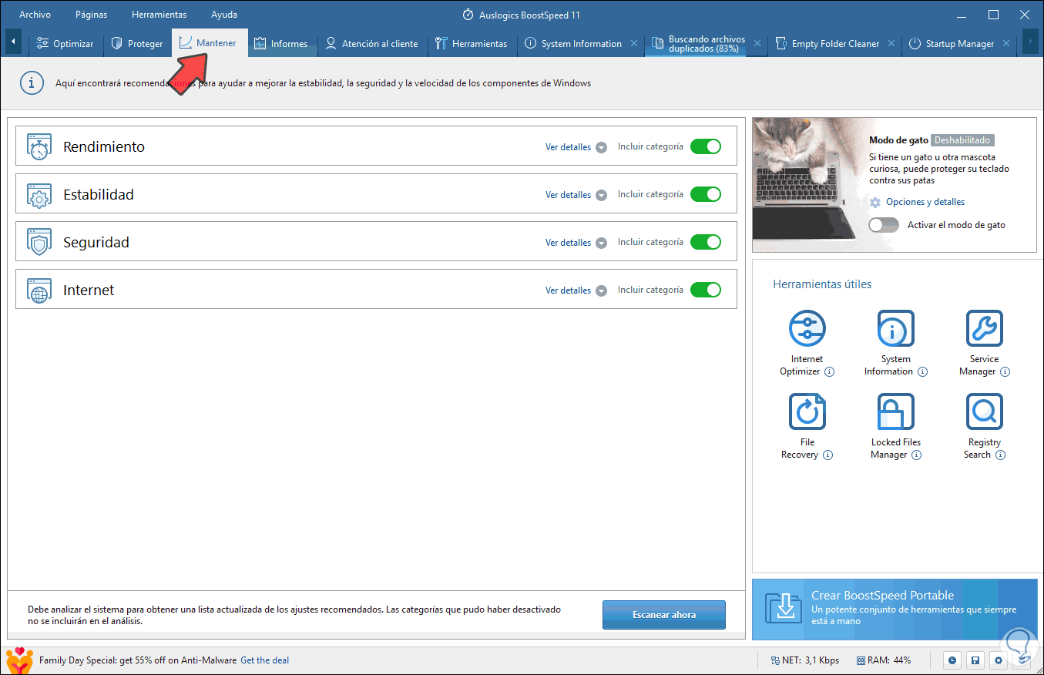Click the save floppy icon in status bar
The height and width of the screenshot is (675, 1044).
[975, 660]
